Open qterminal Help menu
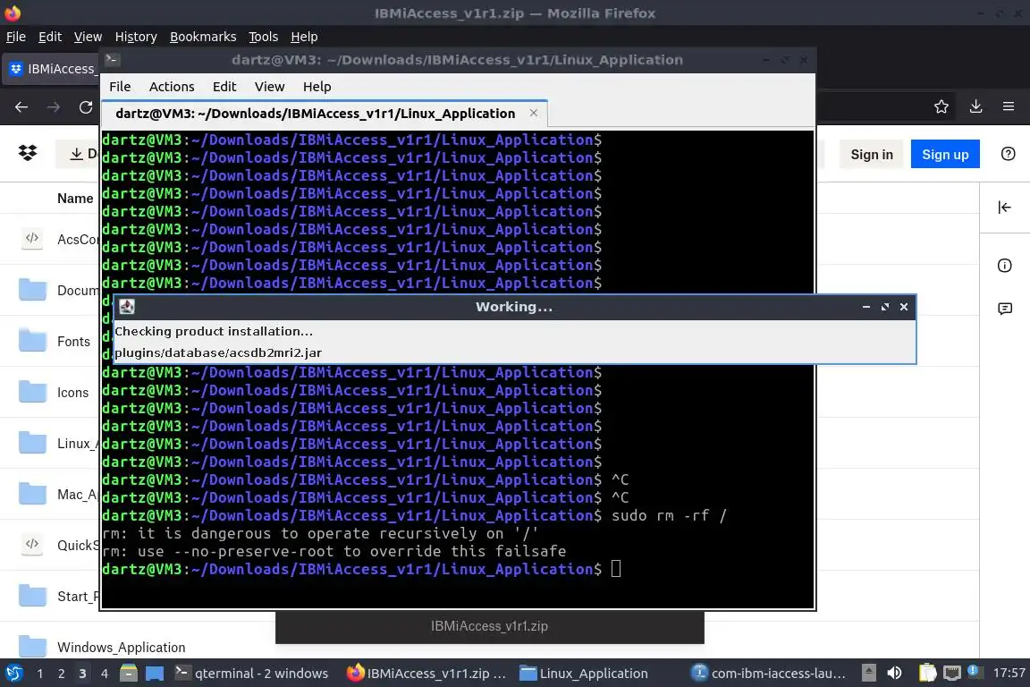This screenshot has height=687, width=1030. [x=317, y=87]
